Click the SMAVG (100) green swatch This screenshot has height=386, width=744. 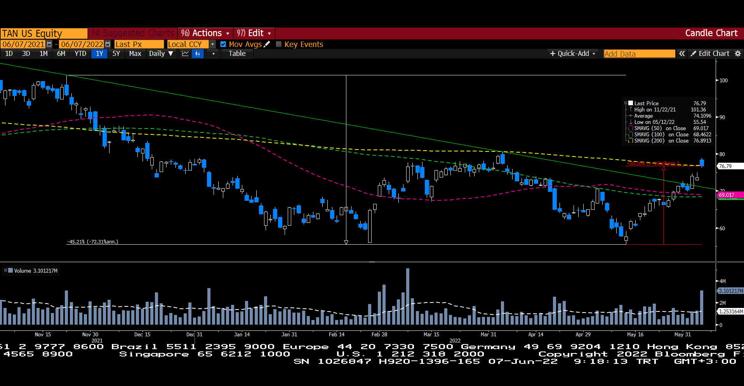(x=631, y=134)
